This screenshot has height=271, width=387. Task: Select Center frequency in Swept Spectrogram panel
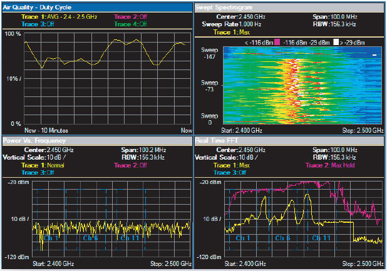tap(252, 16)
